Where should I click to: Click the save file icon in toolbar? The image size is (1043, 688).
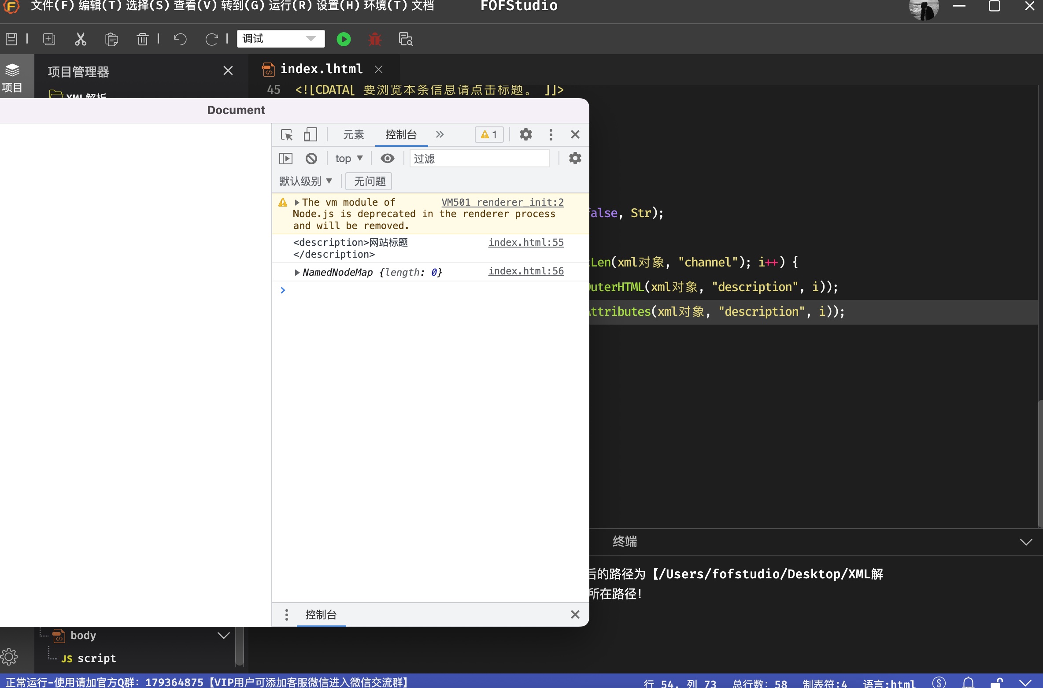(x=11, y=39)
